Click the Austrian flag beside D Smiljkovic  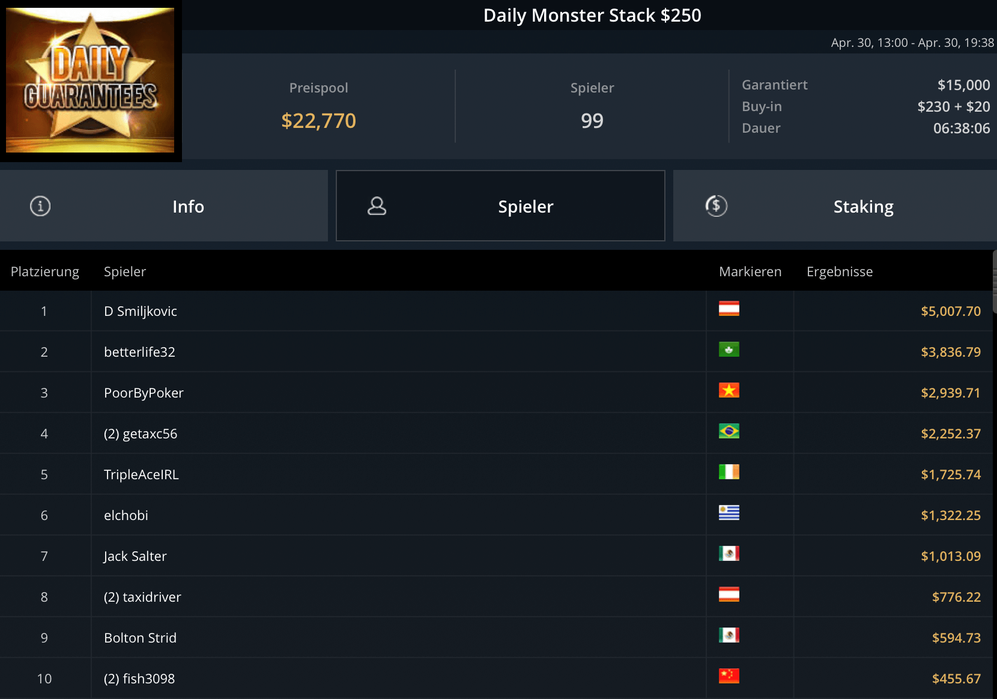click(x=729, y=309)
